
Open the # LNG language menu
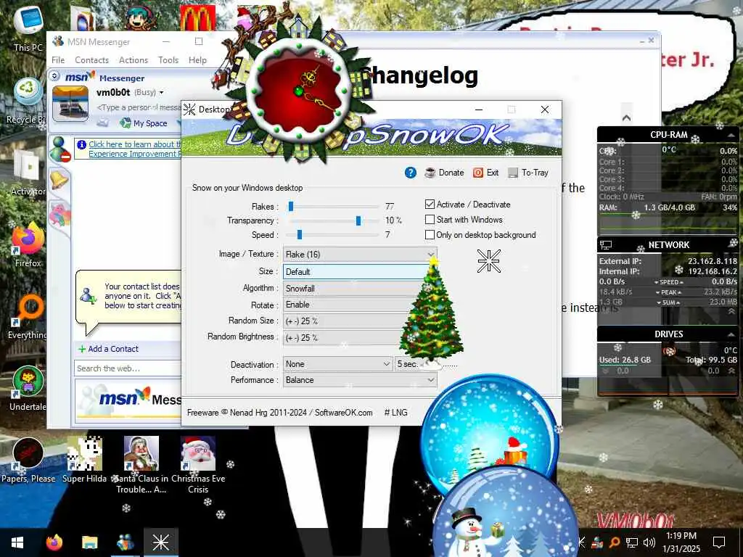(x=395, y=413)
